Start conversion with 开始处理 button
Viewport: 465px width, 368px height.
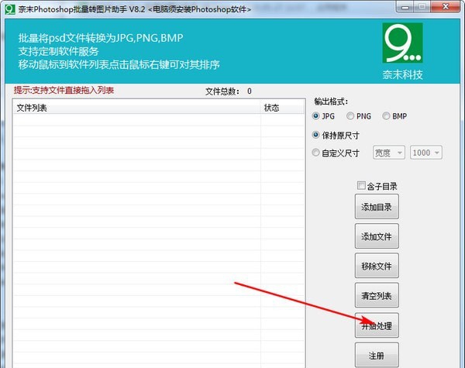[x=377, y=325]
